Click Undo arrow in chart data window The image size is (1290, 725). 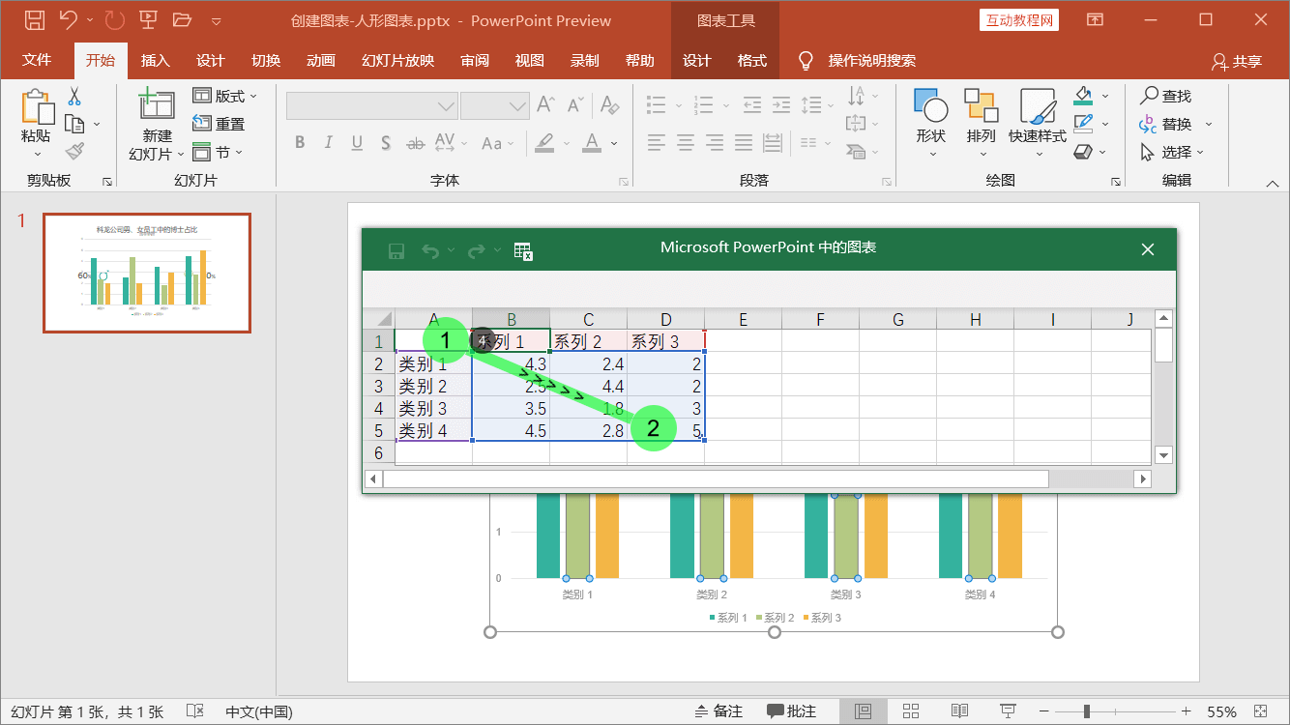coord(430,251)
